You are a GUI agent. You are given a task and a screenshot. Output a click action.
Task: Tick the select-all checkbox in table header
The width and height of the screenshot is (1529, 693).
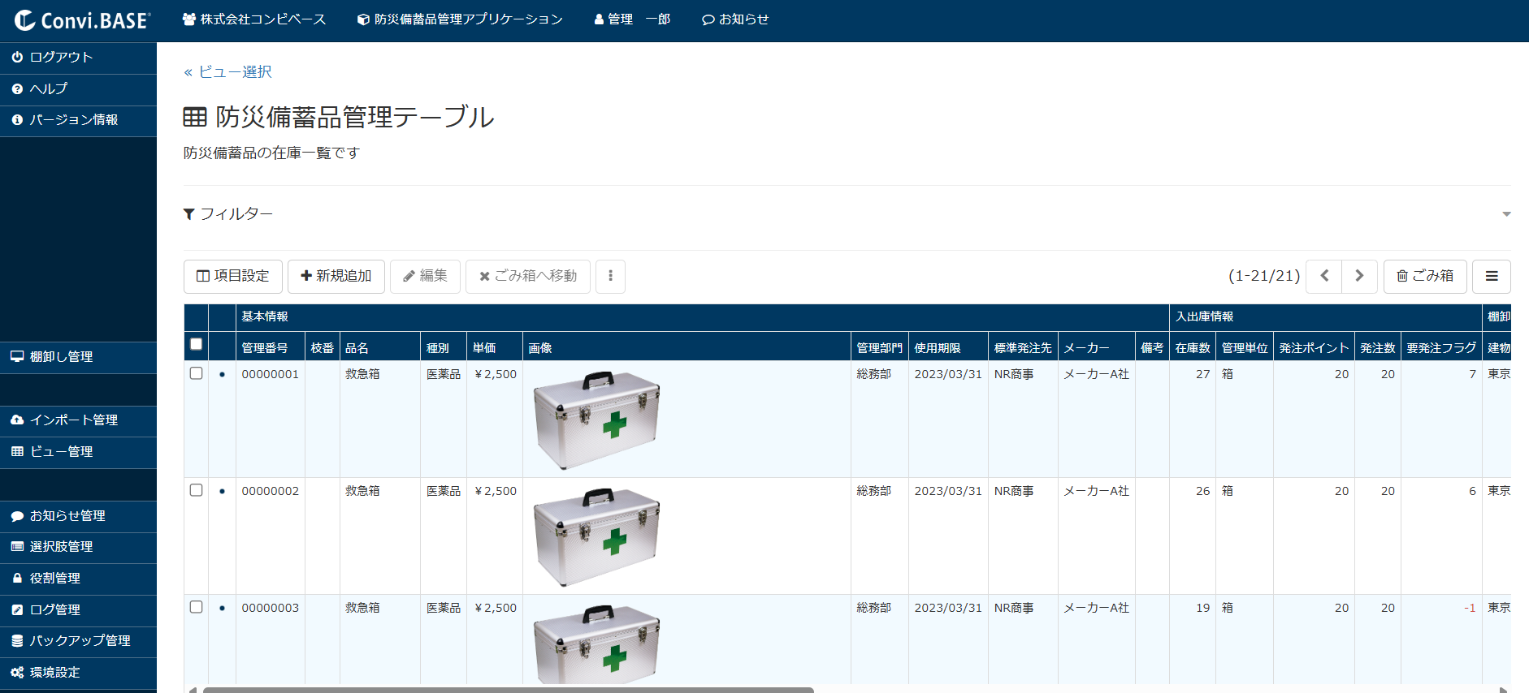pos(196,344)
